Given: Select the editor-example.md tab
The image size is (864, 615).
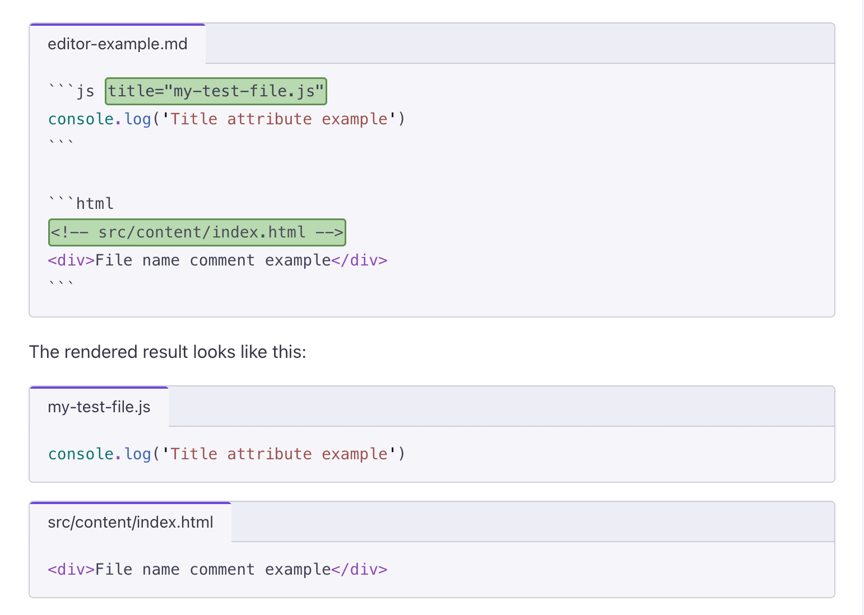Looking at the screenshot, I should (x=118, y=44).
